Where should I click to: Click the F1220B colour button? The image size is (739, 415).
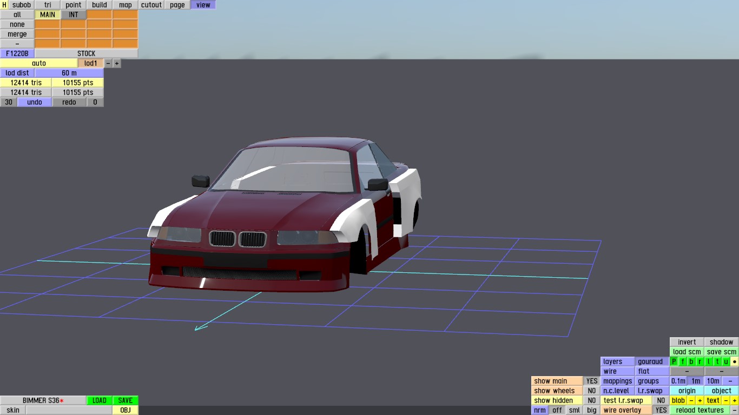tap(17, 53)
